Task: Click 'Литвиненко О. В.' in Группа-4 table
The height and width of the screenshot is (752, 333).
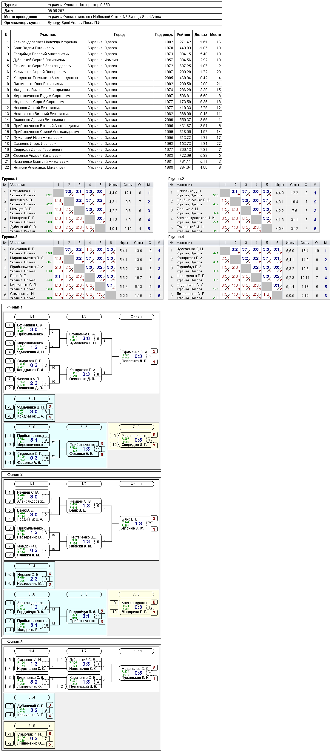Action: (191, 294)
